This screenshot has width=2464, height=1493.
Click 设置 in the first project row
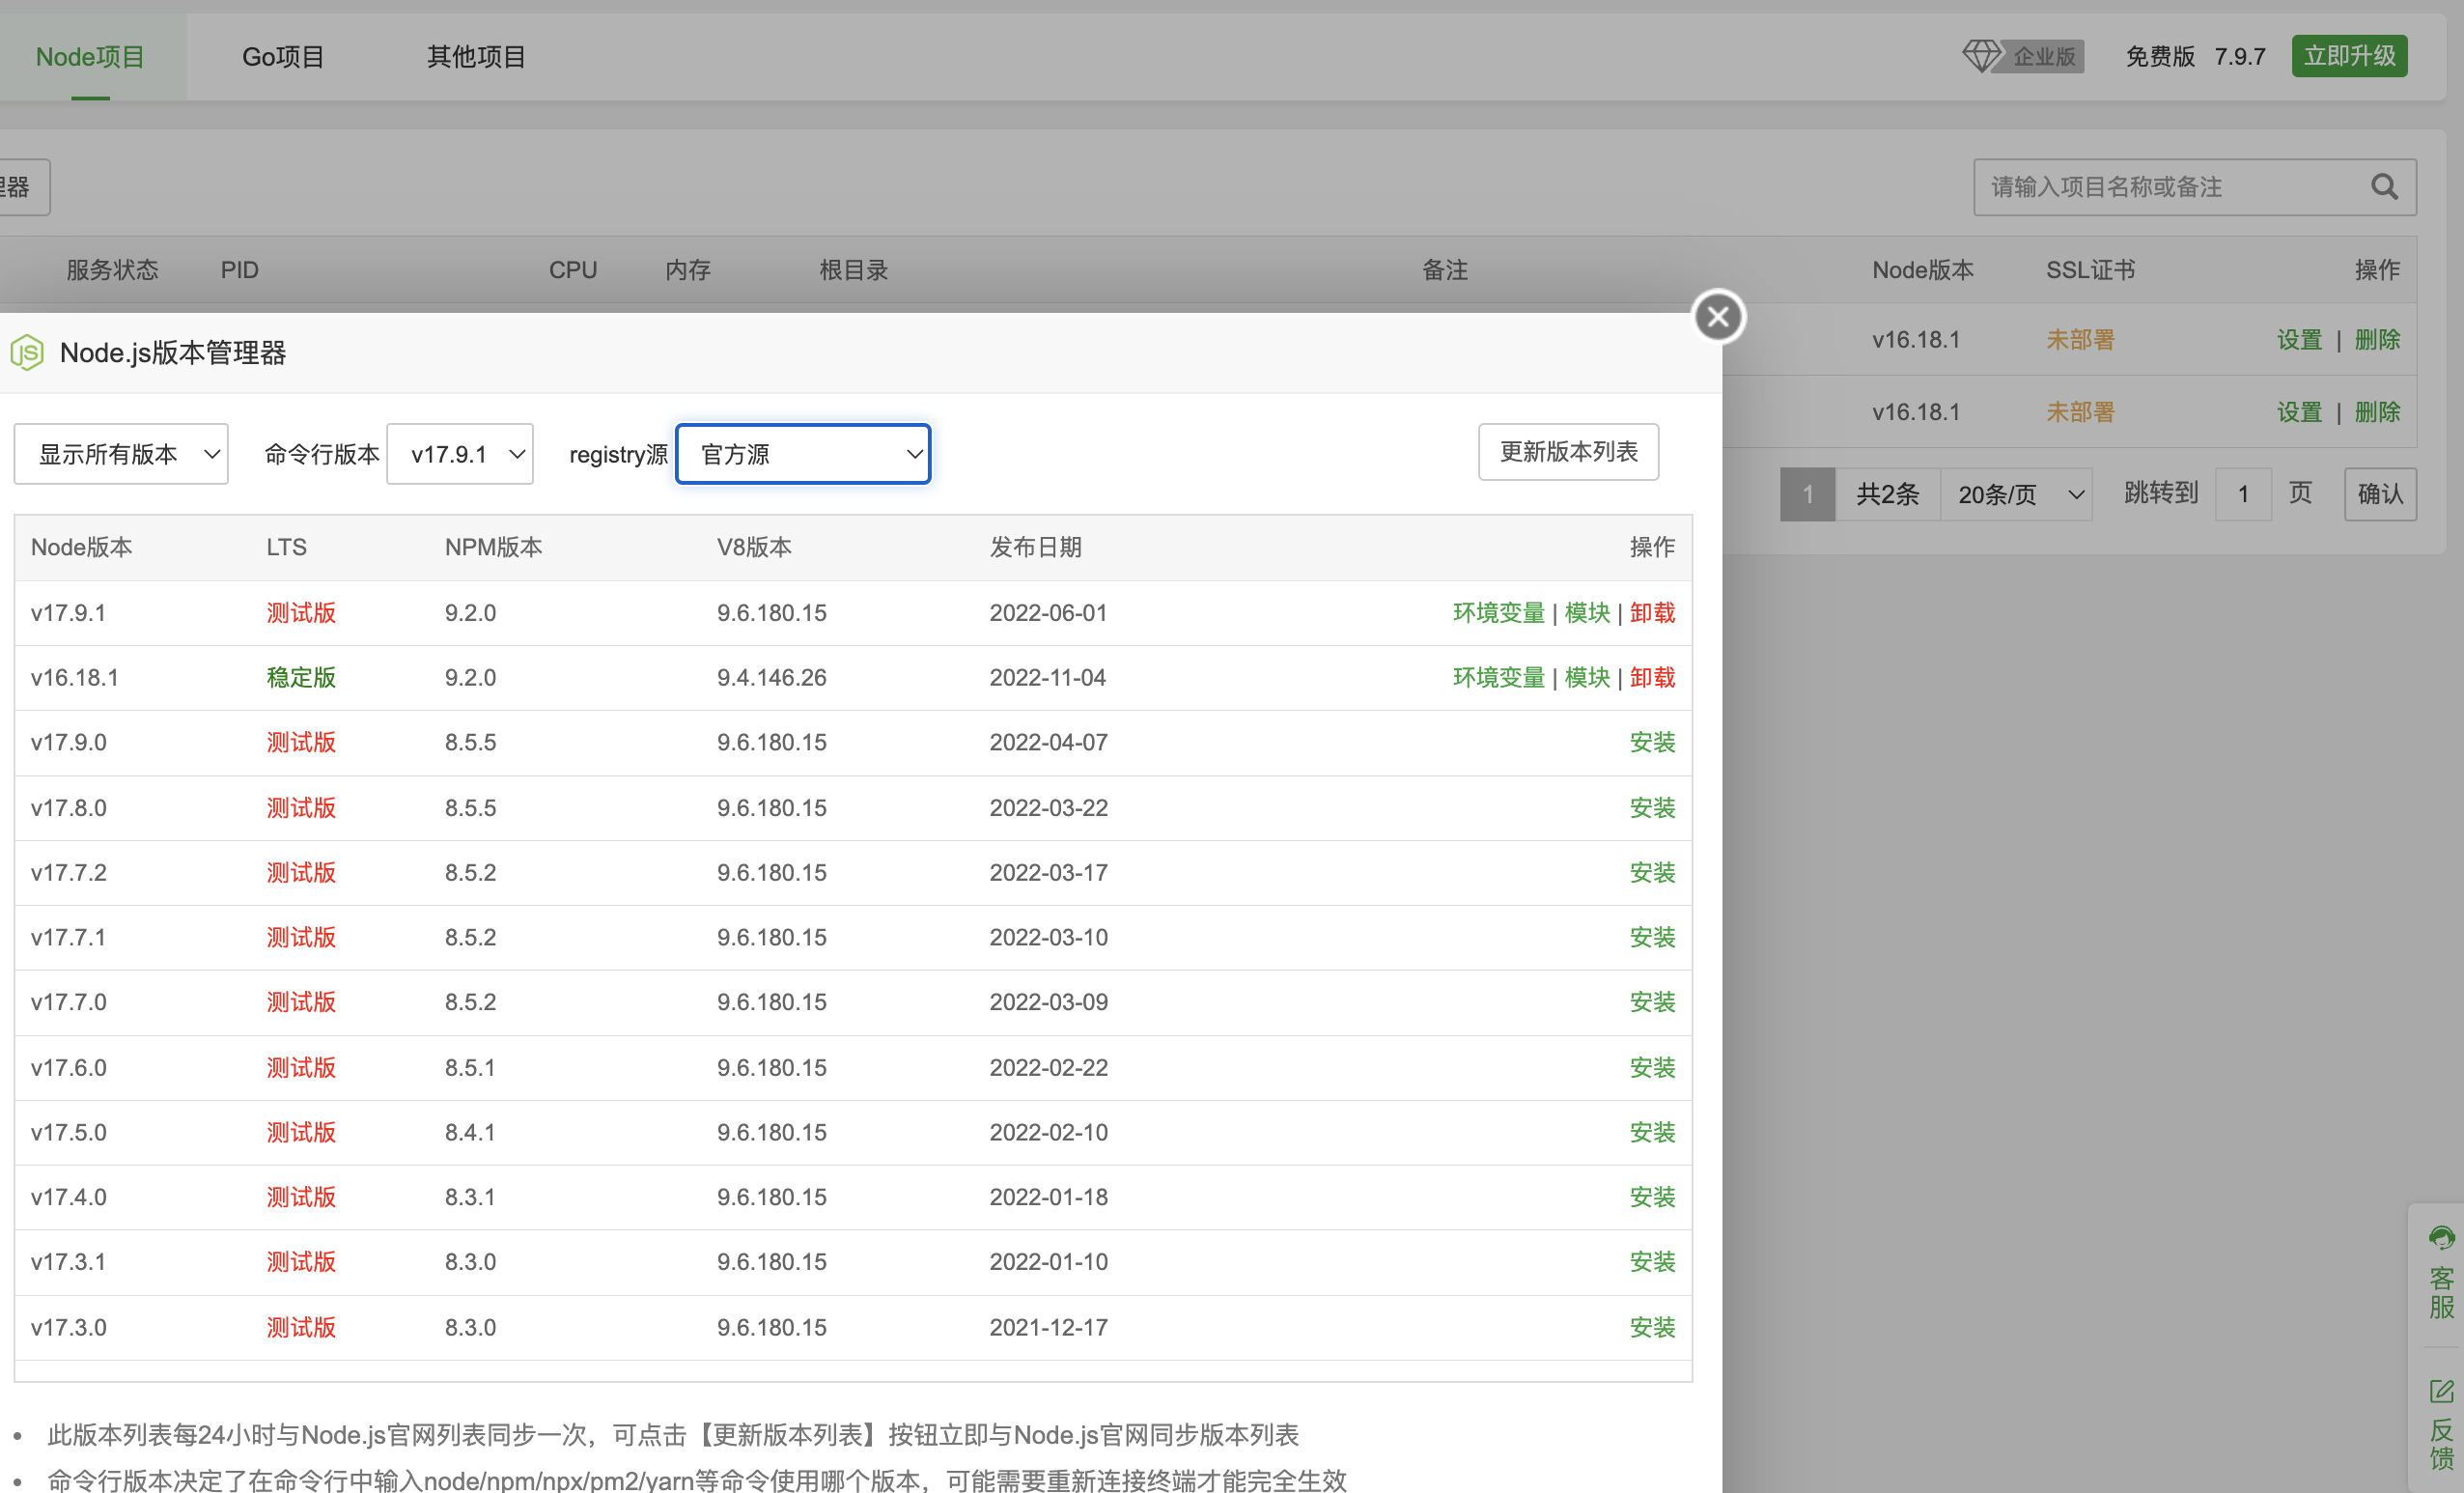coord(2299,340)
